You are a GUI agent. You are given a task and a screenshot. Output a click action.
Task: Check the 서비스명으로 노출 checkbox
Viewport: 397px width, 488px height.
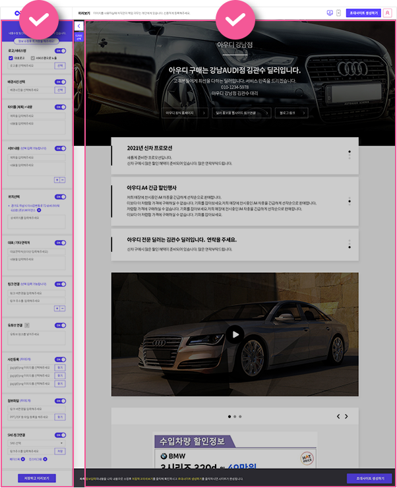pyautogui.click(x=33, y=58)
